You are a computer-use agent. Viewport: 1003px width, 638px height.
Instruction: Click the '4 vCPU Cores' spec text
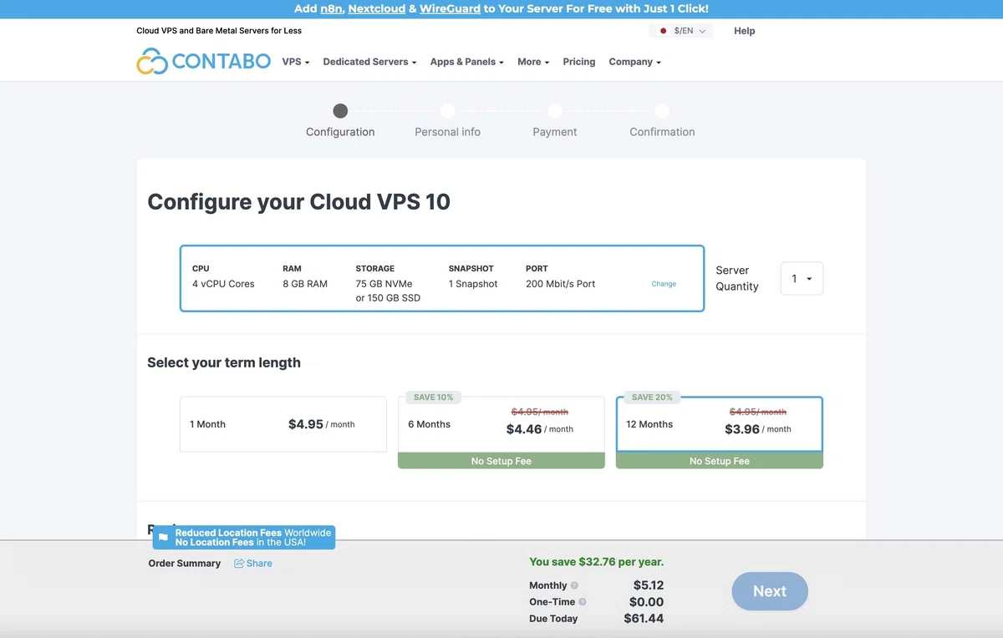coord(223,284)
